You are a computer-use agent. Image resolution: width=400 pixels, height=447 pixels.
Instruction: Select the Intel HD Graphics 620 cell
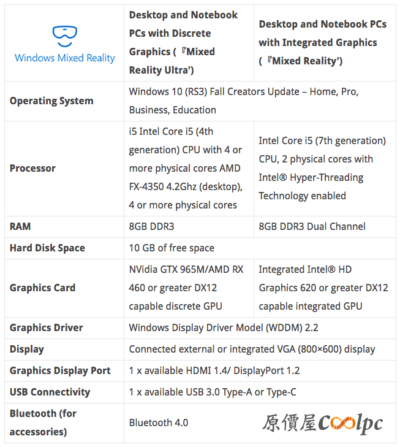(x=325, y=288)
